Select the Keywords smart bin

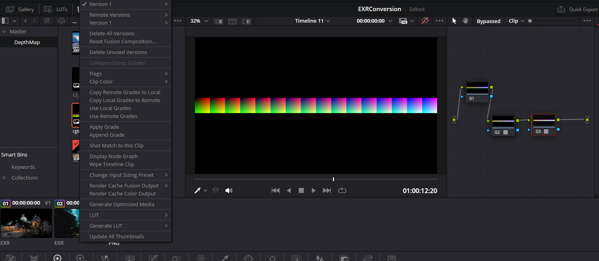point(23,167)
